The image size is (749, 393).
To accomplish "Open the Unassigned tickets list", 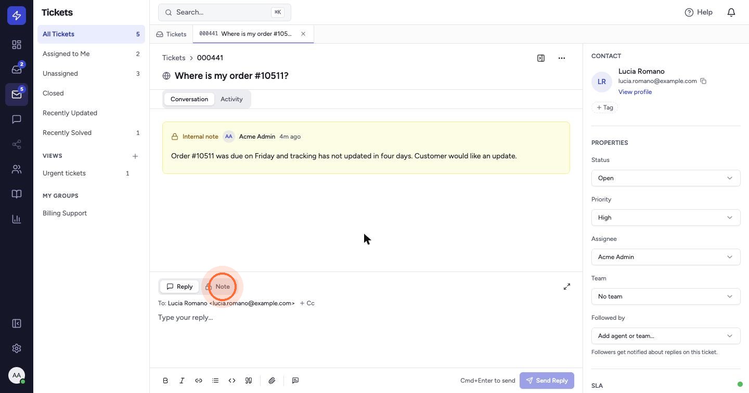I will [x=91, y=74].
